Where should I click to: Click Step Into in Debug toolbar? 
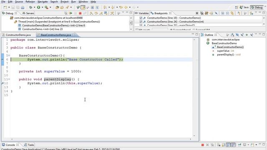tap(91, 13)
